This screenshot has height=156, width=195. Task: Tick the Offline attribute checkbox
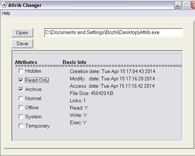pyautogui.click(x=21, y=107)
